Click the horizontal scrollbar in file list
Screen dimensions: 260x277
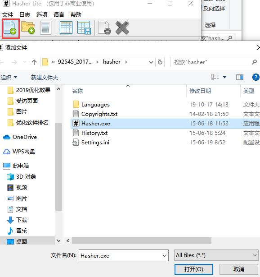(x=142, y=240)
